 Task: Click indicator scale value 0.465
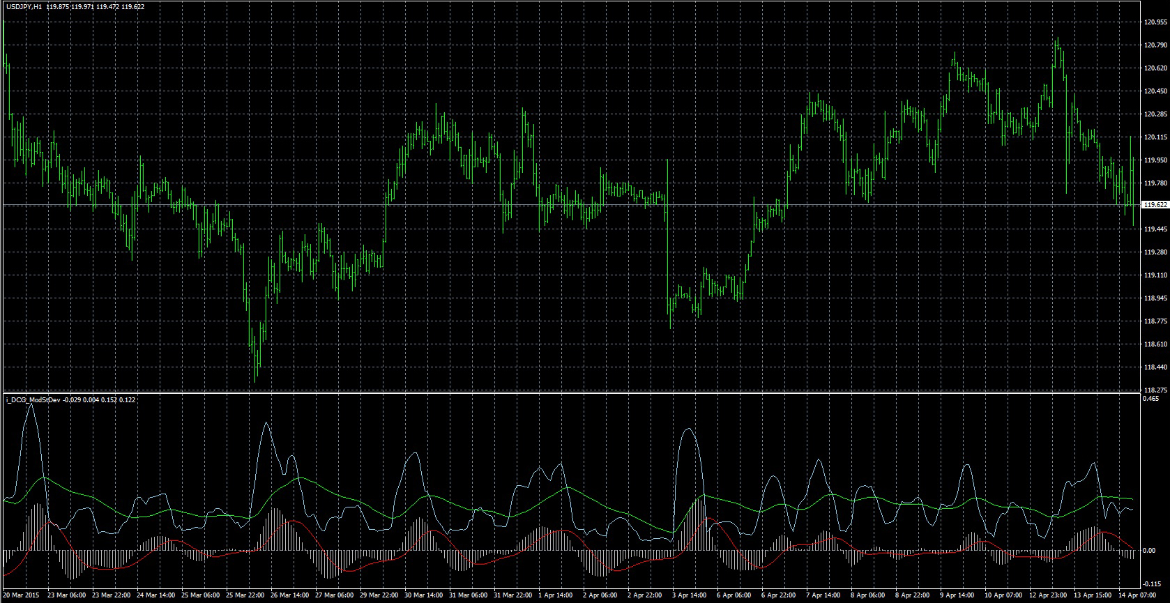click(1150, 399)
